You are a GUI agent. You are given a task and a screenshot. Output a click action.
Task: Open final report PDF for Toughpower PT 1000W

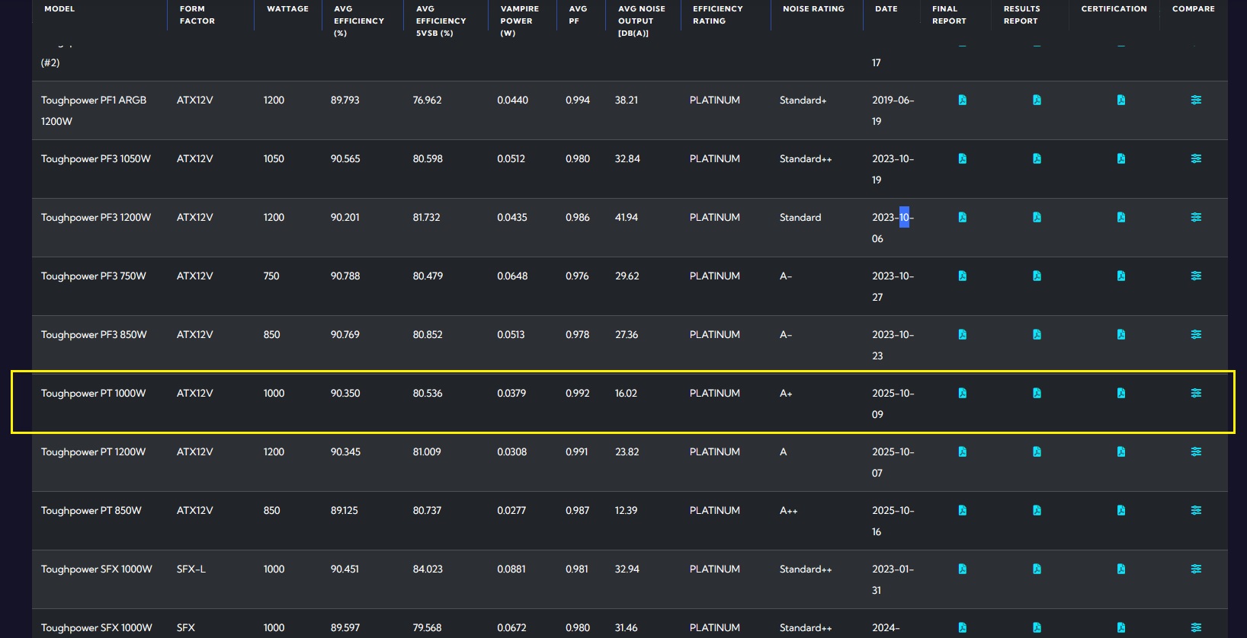tap(962, 393)
